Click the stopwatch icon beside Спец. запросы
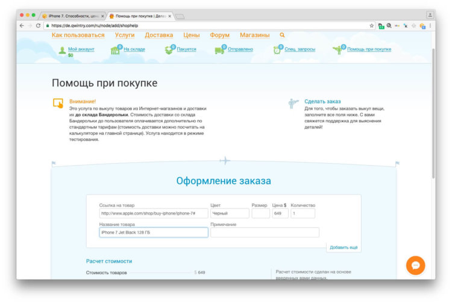This screenshot has width=452, height=303. click(277, 51)
